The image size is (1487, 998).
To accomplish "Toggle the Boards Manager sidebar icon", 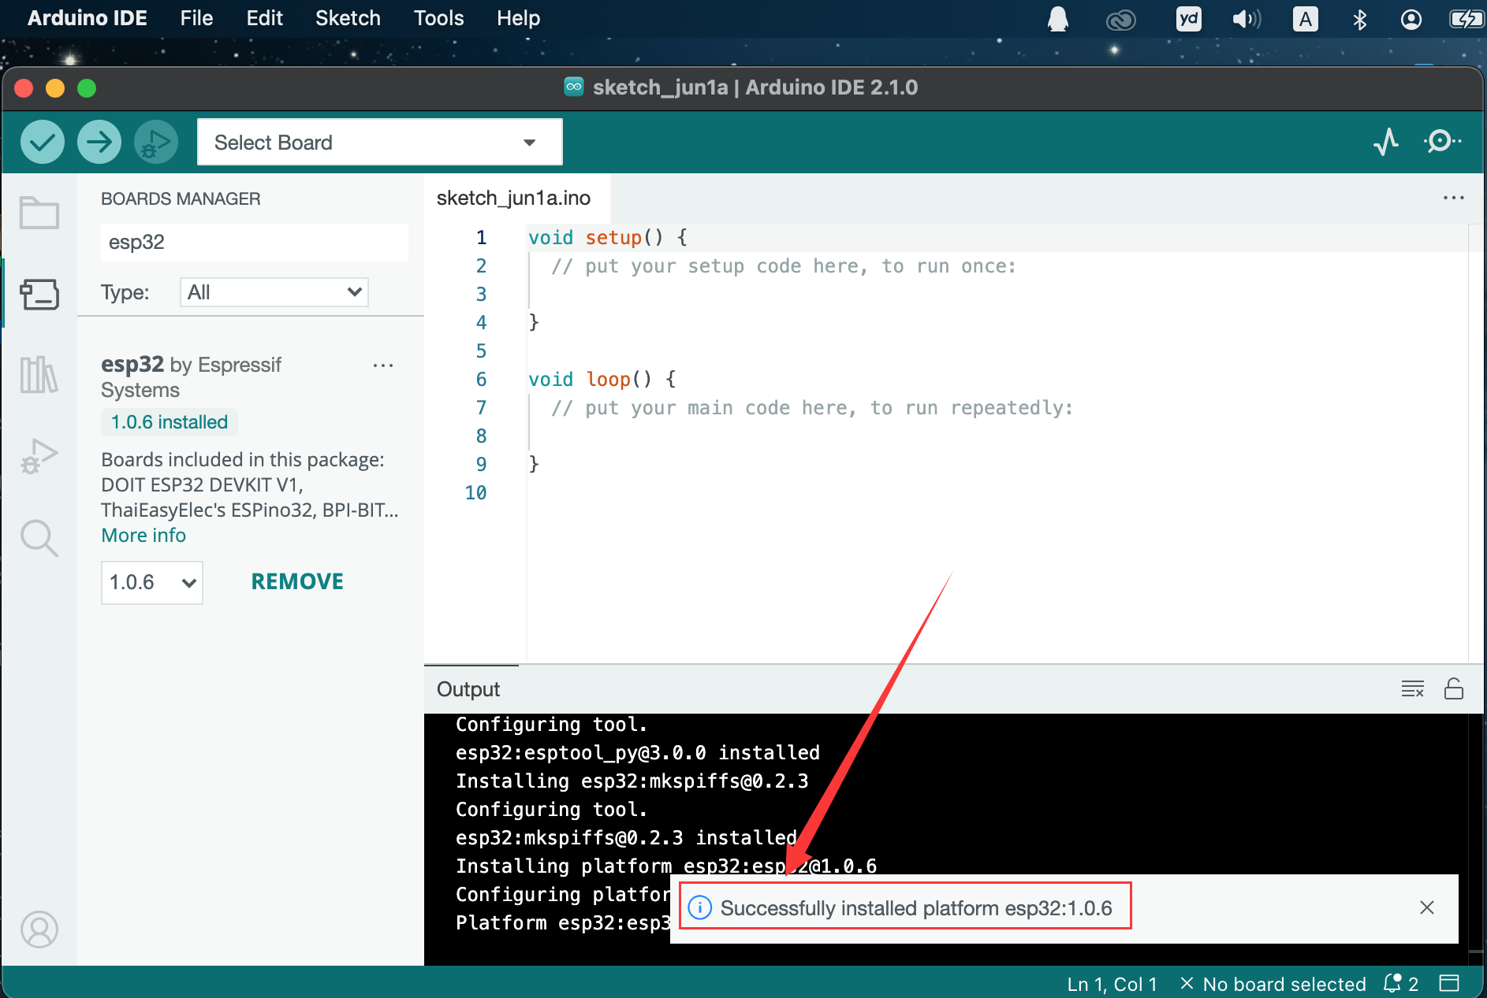I will 39,295.
